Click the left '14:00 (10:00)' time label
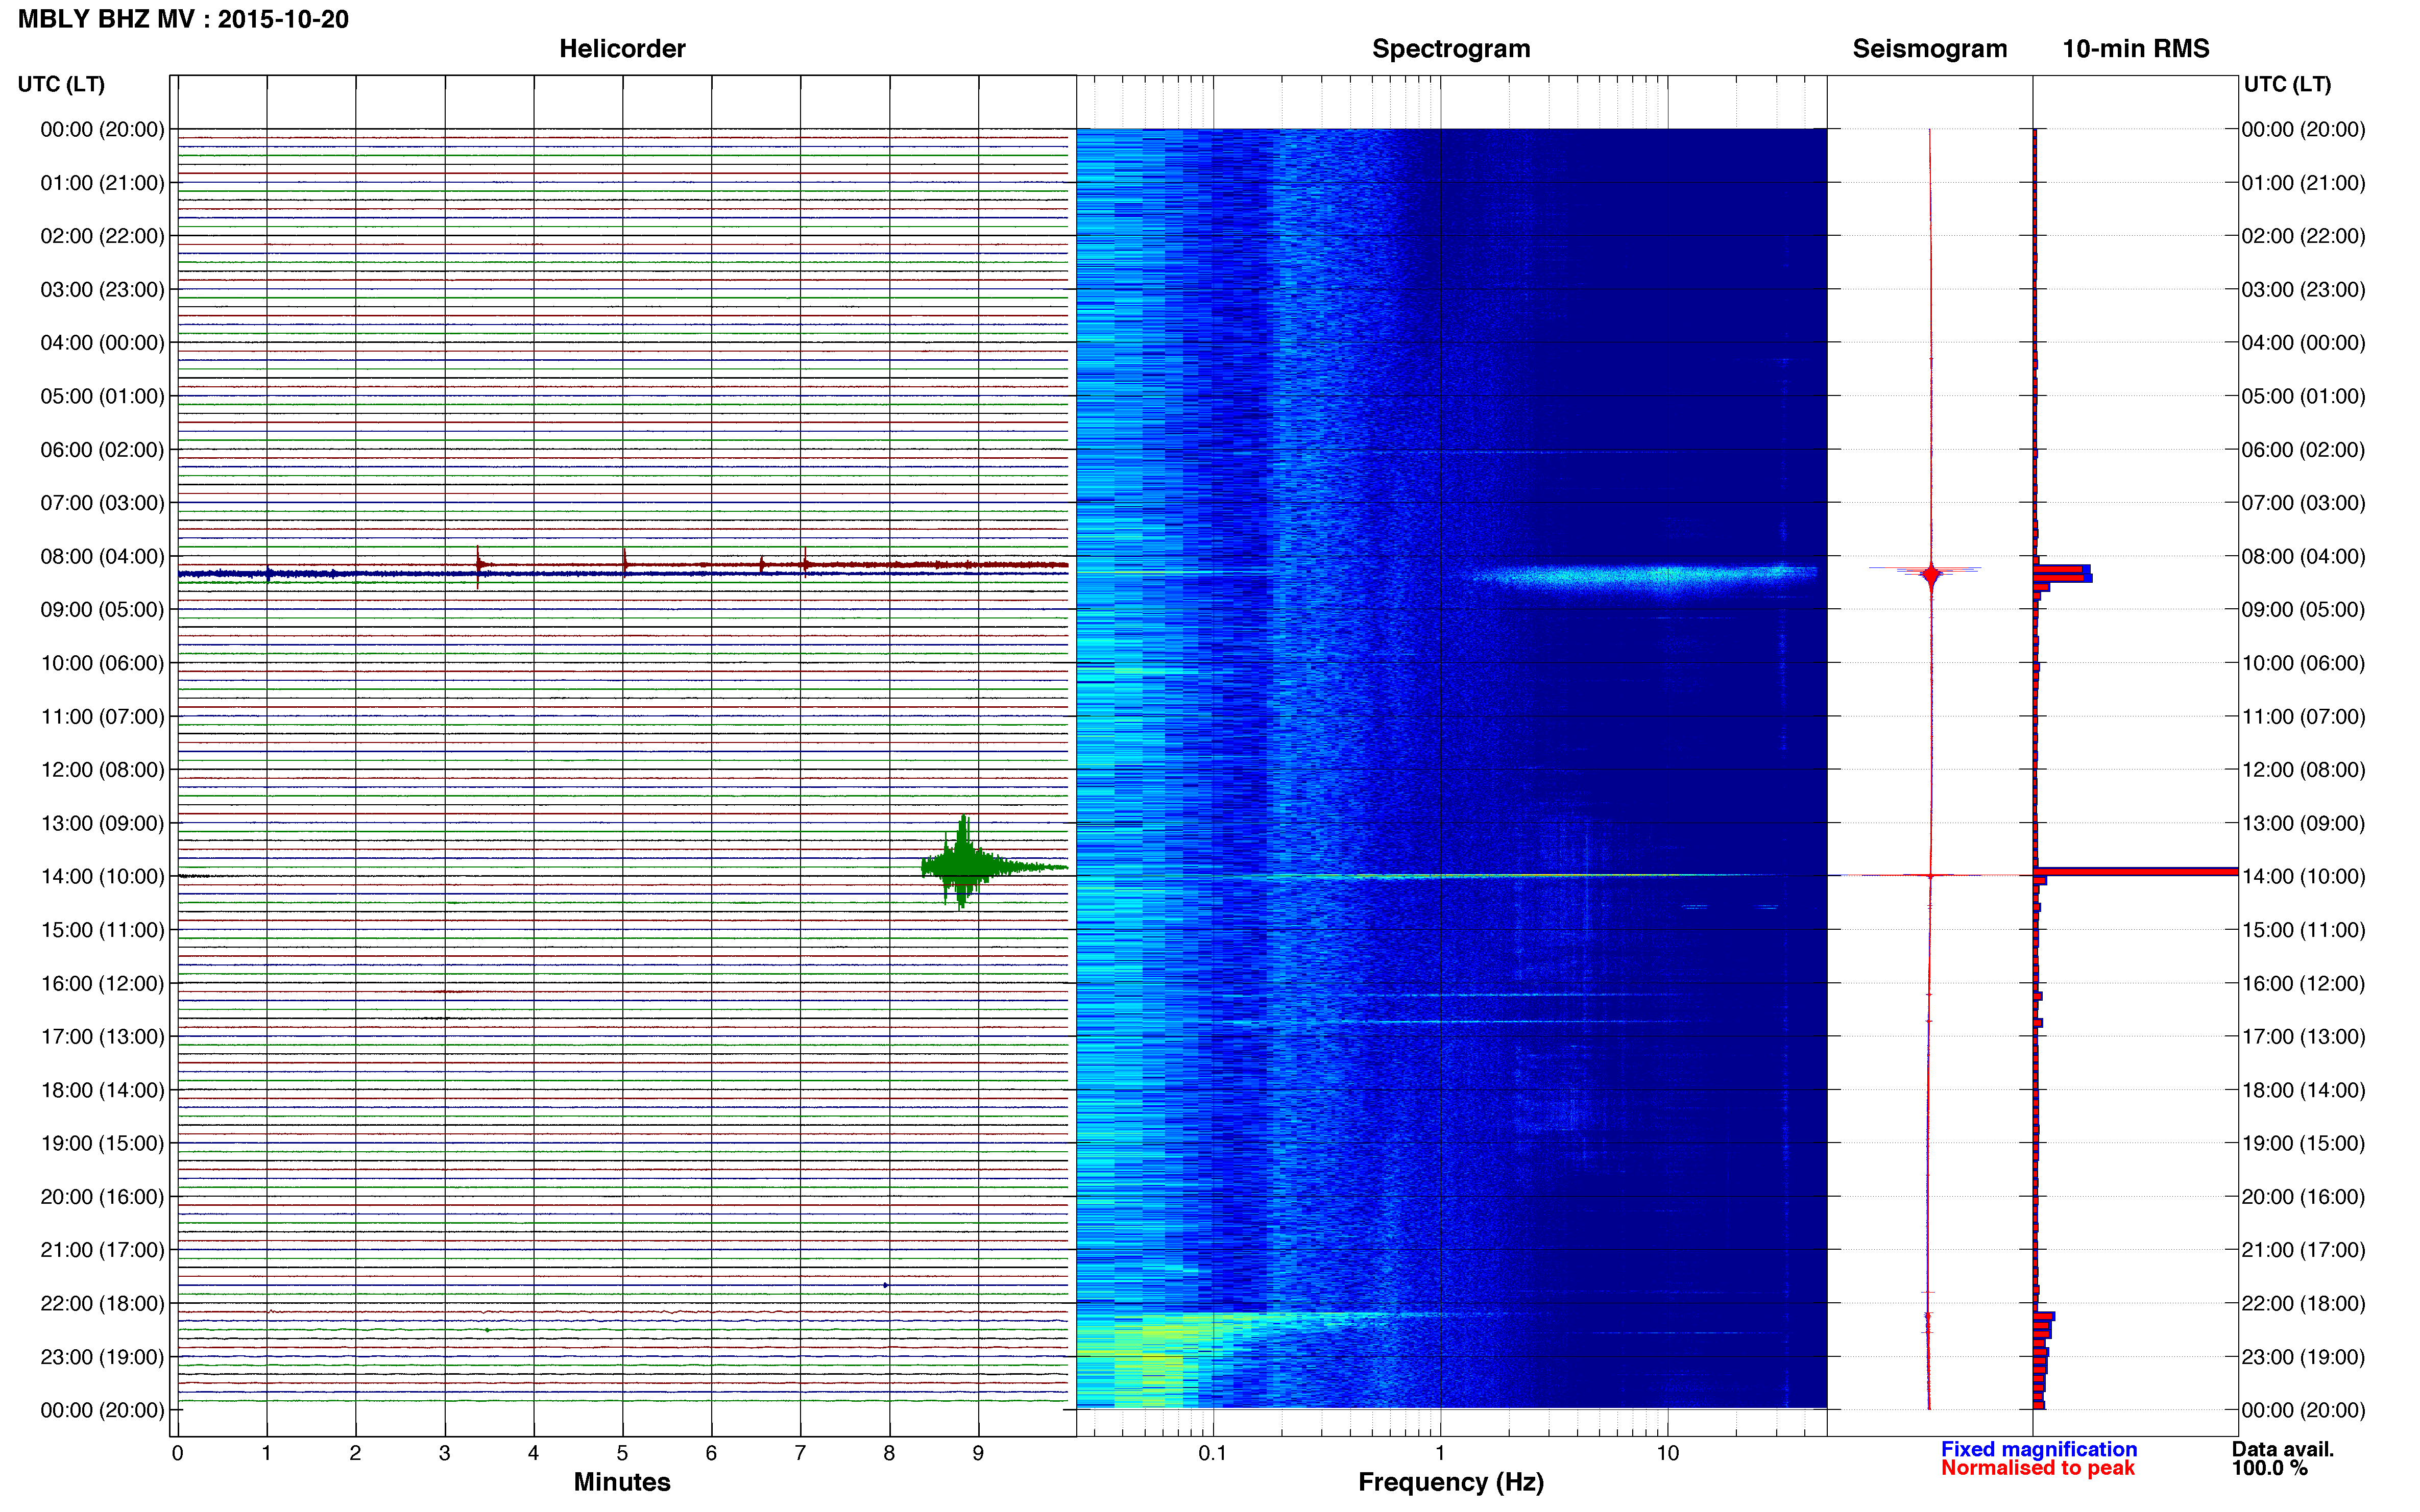 [x=102, y=876]
